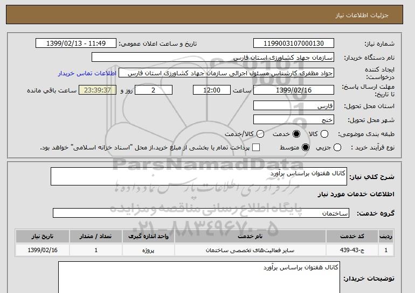The height and width of the screenshot is (293, 415).
Task: Click the deadline hour field 12:00
Action: [x=212, y=90]
